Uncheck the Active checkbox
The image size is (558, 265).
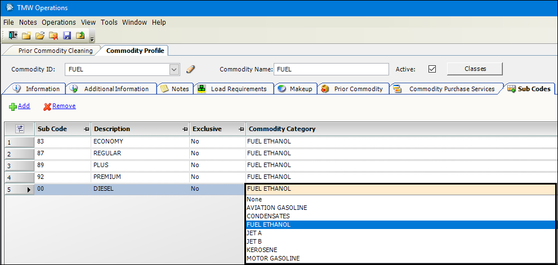click(432, 69)
